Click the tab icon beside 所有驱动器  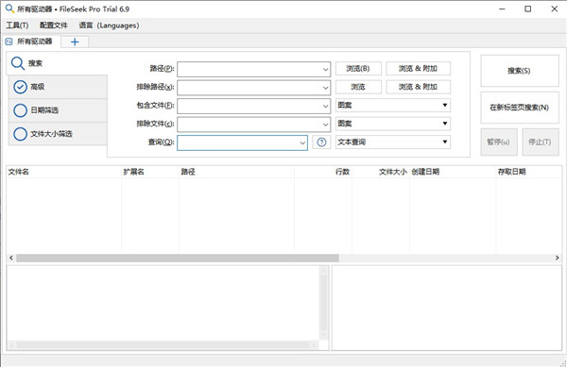(x=9, y=42)
